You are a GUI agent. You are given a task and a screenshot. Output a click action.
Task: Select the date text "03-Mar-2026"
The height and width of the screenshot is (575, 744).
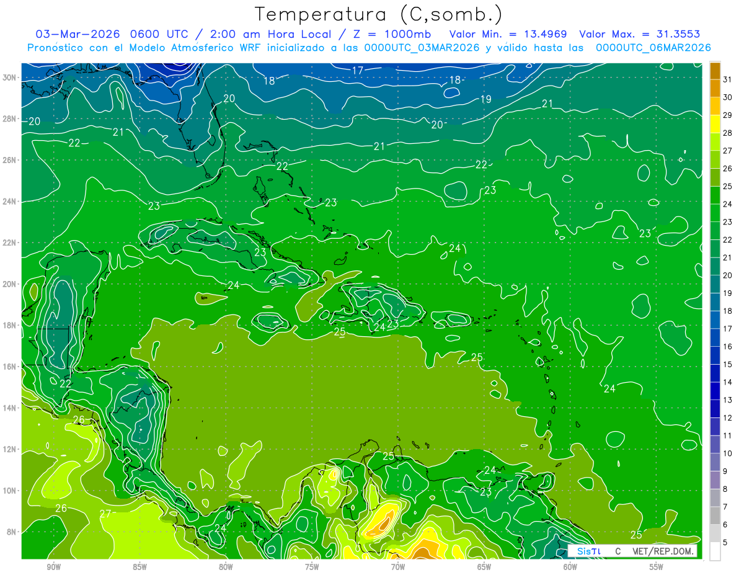77,33
